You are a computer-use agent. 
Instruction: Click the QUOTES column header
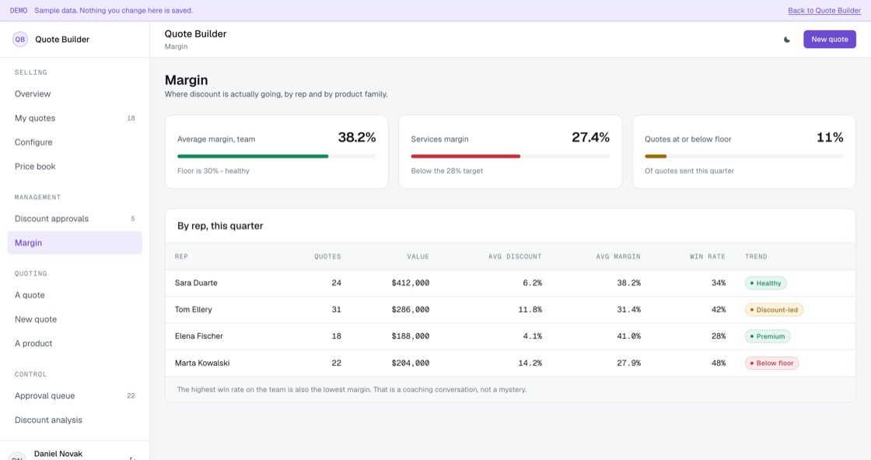tap(327, 256)
